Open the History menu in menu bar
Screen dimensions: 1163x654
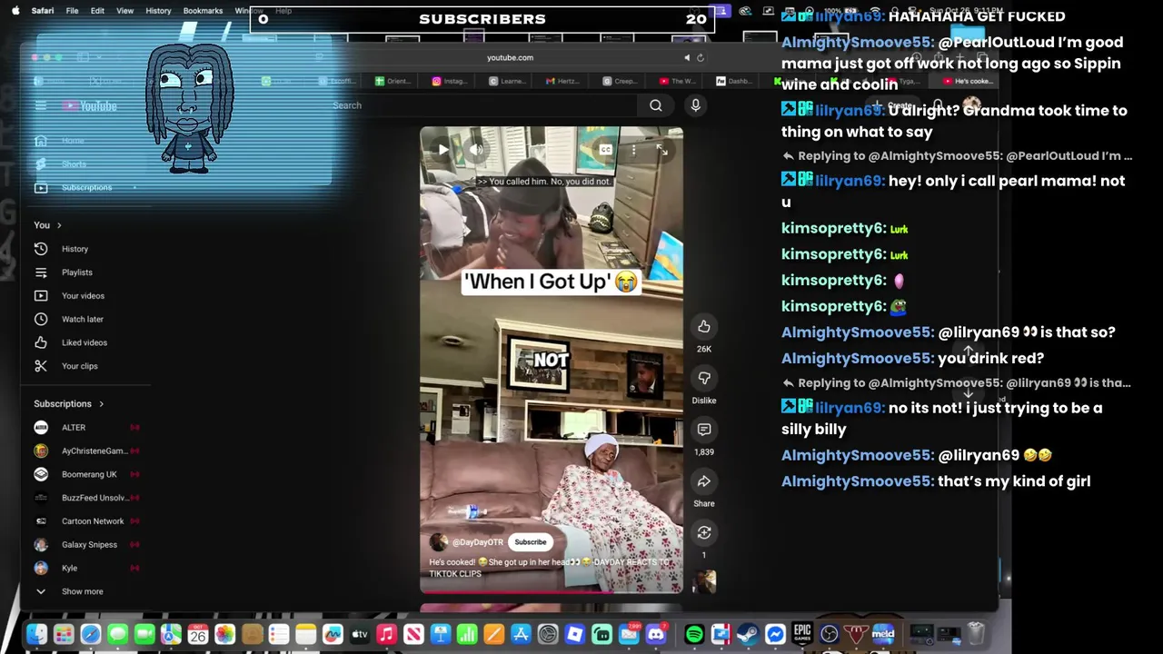[158, 11]
